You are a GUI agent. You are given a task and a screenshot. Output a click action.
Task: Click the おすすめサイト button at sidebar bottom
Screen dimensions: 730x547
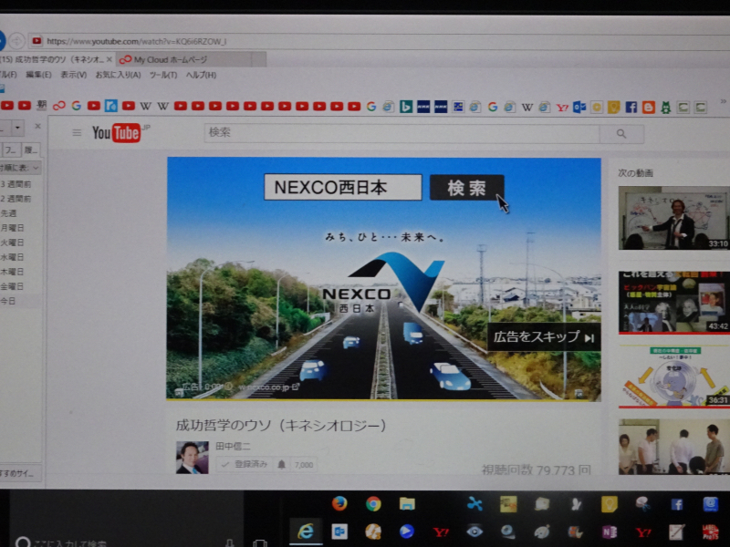click(20, 473)
